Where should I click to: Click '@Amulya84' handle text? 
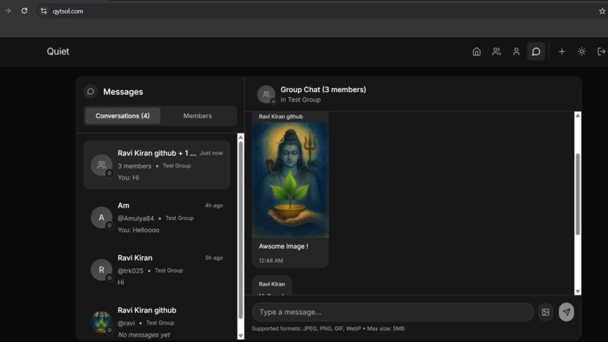coord(136,218)
